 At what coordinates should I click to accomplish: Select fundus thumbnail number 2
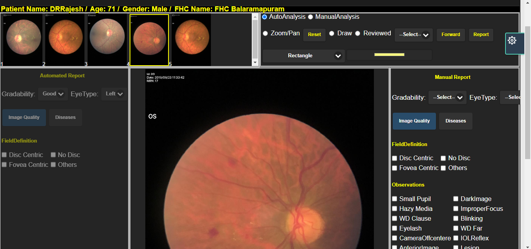pyautogui.click(x=65, y=40)
